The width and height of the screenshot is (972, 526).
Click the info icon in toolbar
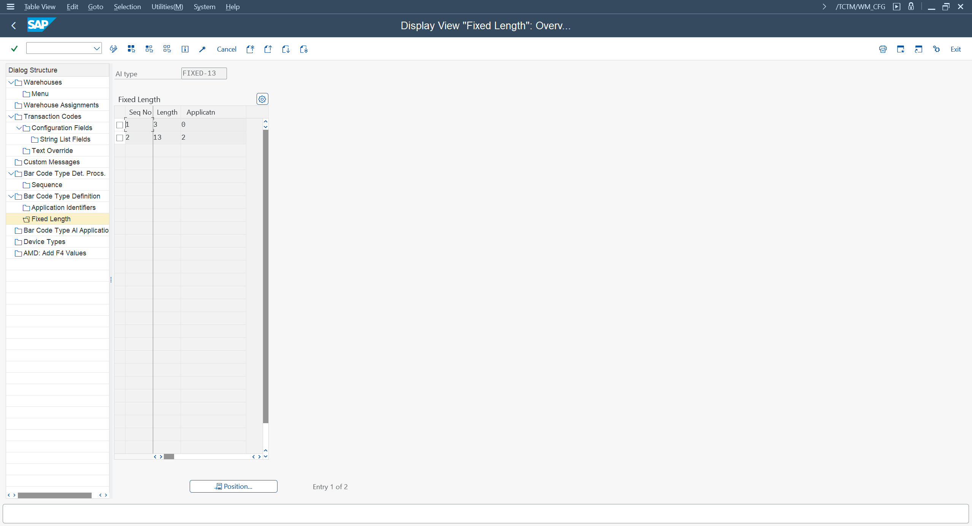pyautogui.click(x=185, y=49)
